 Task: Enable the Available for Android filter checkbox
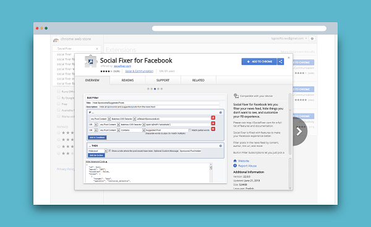click(x=59, y=110)
